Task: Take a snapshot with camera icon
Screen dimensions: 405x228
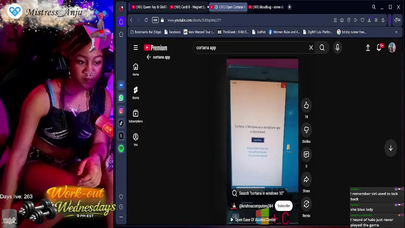Action: [342, 20]
